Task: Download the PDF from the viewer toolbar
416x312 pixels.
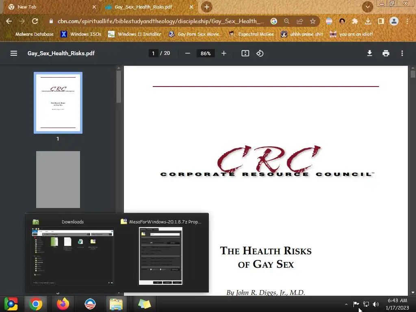Action: pyautogui.click(x=370, y=53)
